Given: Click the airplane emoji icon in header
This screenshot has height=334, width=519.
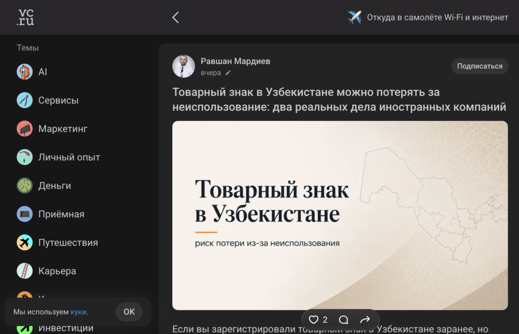Looking at the screenshot, I should point(354,17).
